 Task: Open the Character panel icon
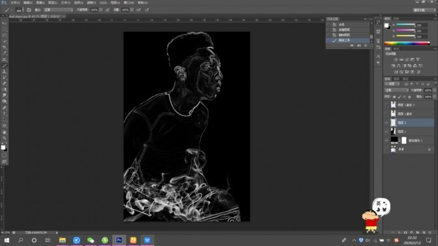click(x=378, y=57)
